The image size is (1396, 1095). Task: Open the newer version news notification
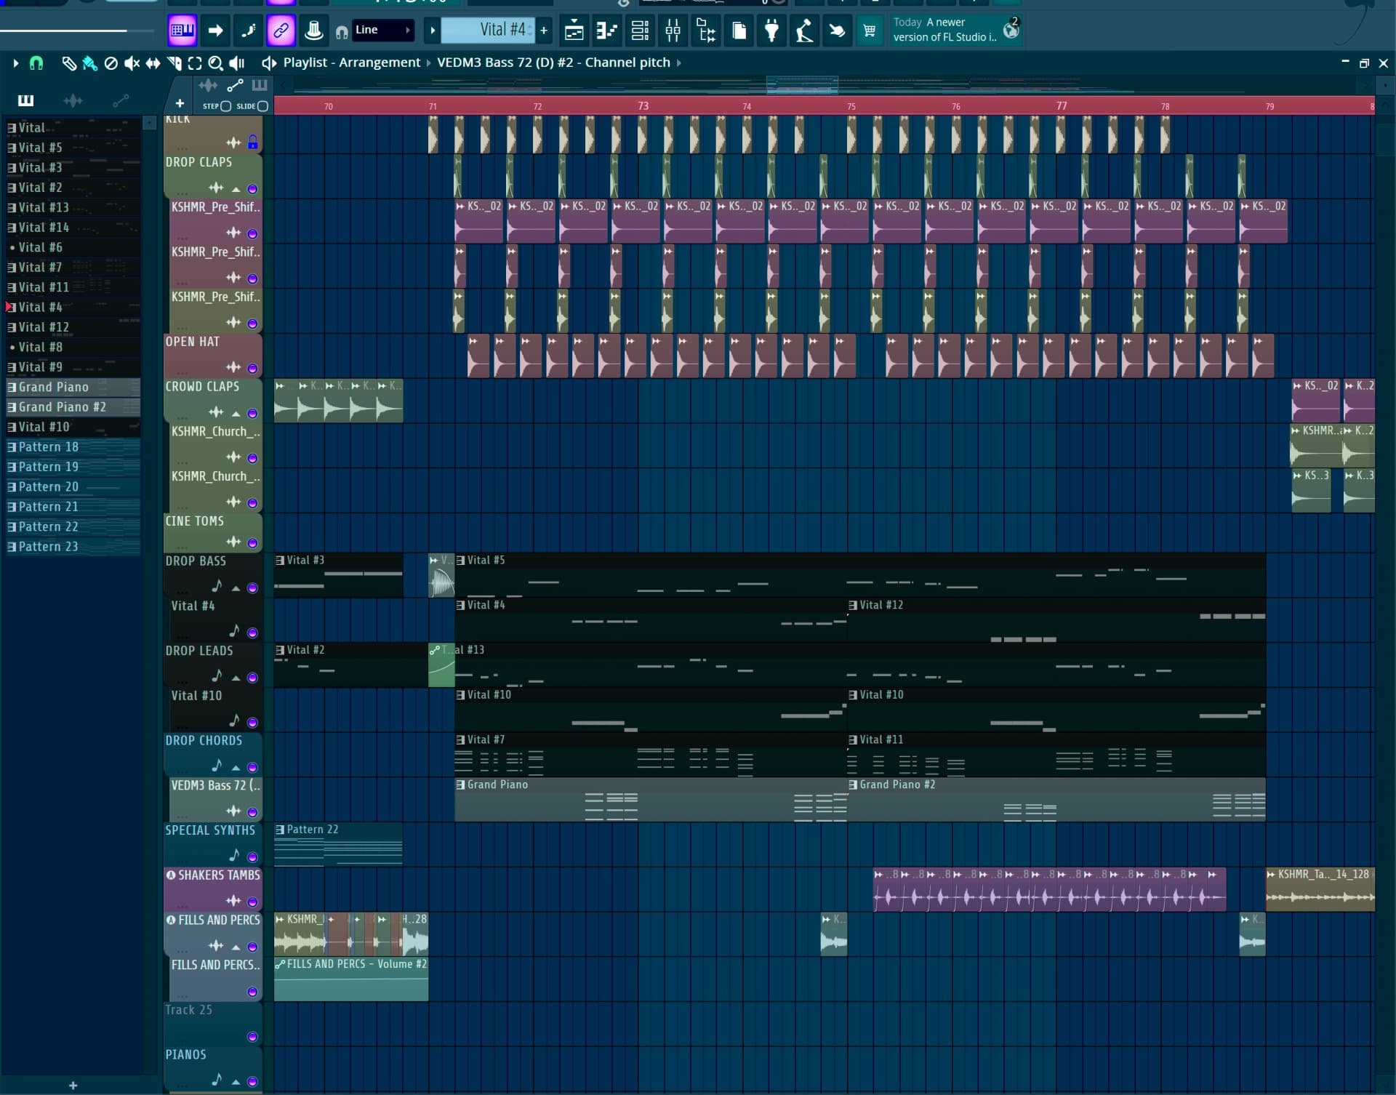(956, 30)
